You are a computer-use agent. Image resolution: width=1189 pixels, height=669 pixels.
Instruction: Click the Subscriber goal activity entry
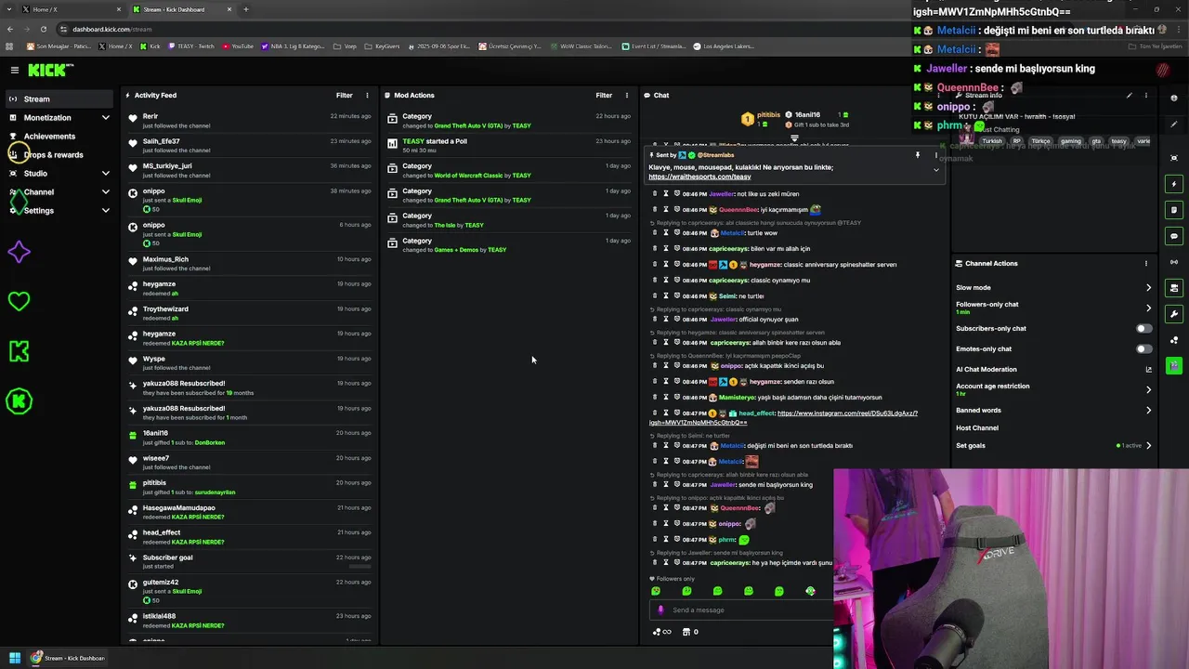click(251, 561)
